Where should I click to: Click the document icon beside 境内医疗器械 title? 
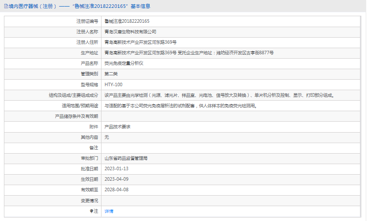tap(6, 6)
